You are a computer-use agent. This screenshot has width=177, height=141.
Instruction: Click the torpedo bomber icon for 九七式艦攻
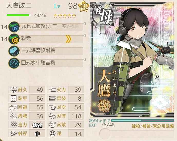pyautogui.click(x=14, y=27)
